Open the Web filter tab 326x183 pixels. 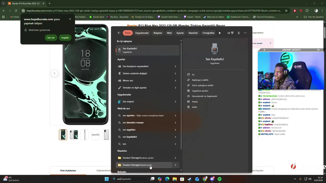tap(169, 33)
